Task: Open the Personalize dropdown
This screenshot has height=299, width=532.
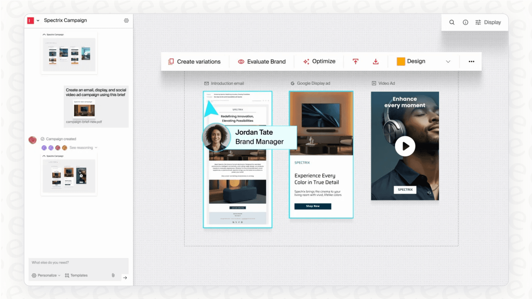Action: 46,275
